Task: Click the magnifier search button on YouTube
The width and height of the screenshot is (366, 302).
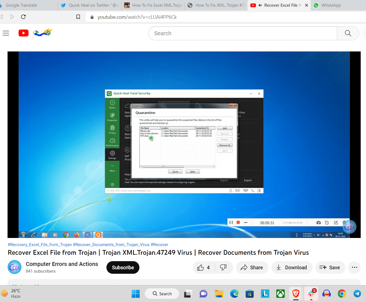Action: 348,33
